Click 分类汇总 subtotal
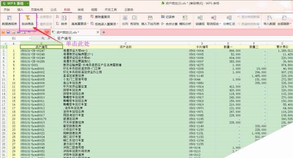The height and width of the screenshot is (158, 293). tap(229, 20)
